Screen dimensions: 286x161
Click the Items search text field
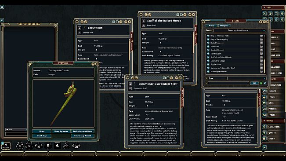(x=228, y=83)
